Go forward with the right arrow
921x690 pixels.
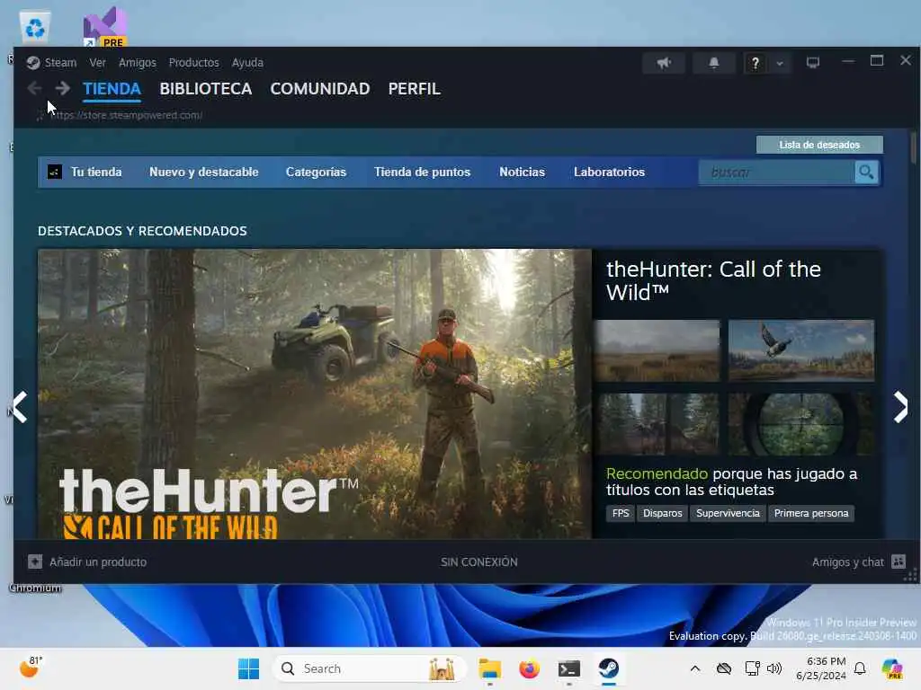(62, 89)
